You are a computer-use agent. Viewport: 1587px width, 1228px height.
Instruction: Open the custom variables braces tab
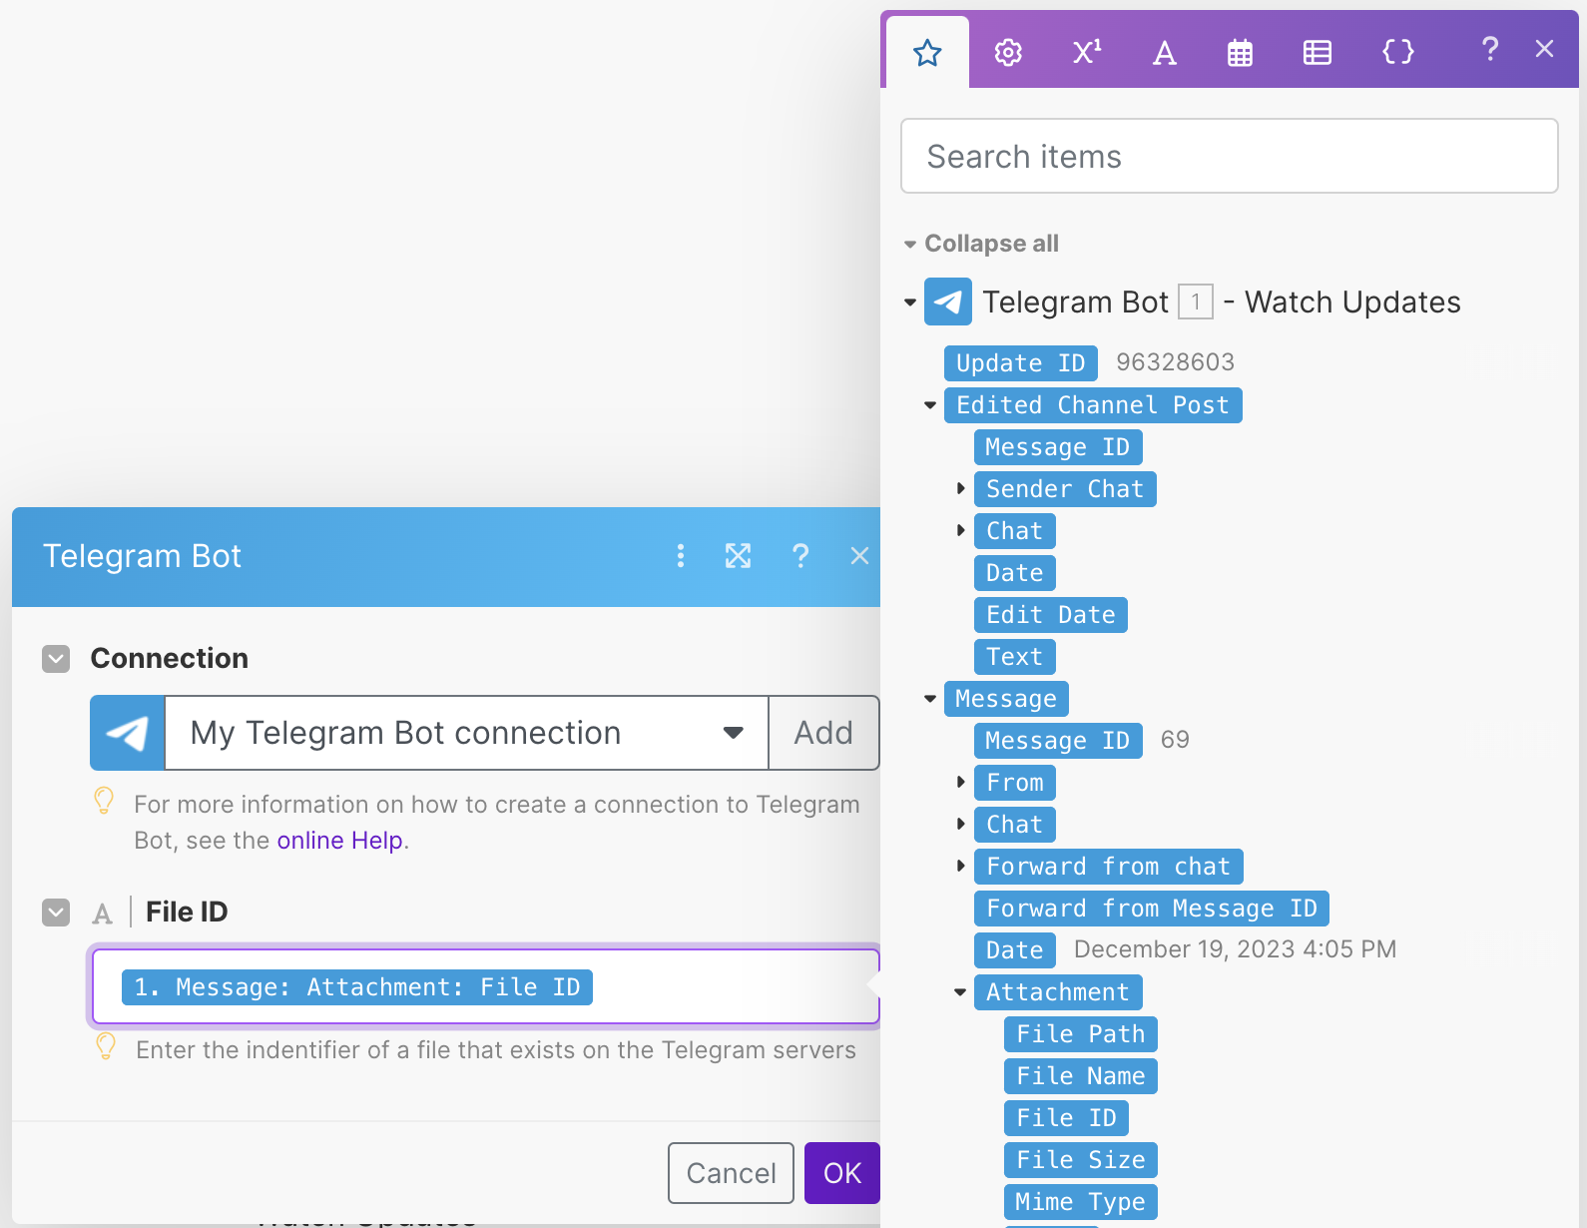[x=1397, y=52]
